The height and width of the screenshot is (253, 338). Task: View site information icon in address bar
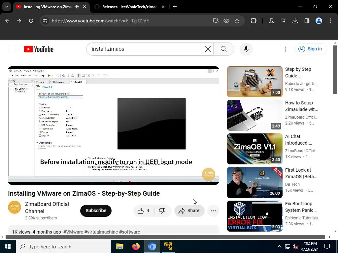45,21
